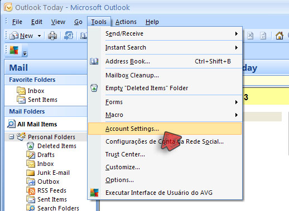Image resolution: width=289 pixels, height=211 pixels.
Task: Open the Actions menu
Action: pos(126,22)
